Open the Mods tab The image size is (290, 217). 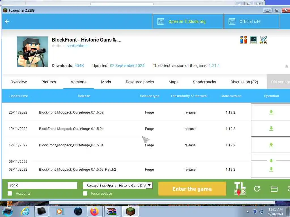click(106, 82)
